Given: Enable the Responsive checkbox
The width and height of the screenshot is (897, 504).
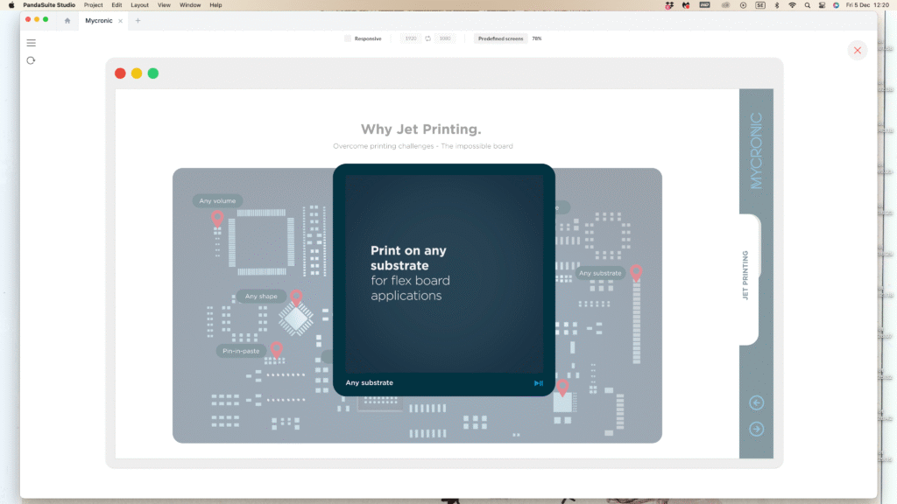Looking at the screenshot, I should coord(348,38).
